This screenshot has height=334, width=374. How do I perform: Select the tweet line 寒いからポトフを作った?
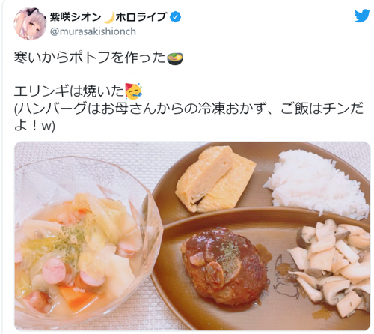coord(90,58)
